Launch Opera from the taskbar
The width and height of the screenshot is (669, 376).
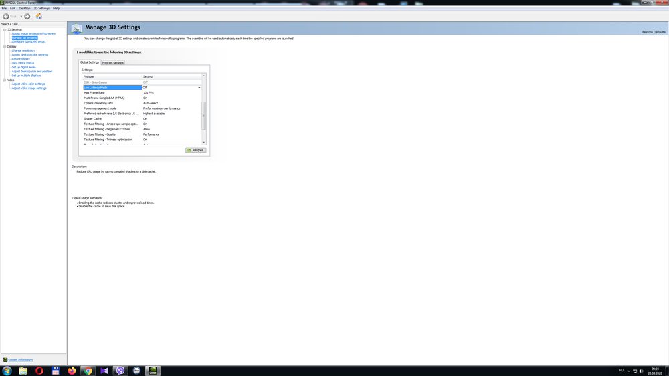39,371
